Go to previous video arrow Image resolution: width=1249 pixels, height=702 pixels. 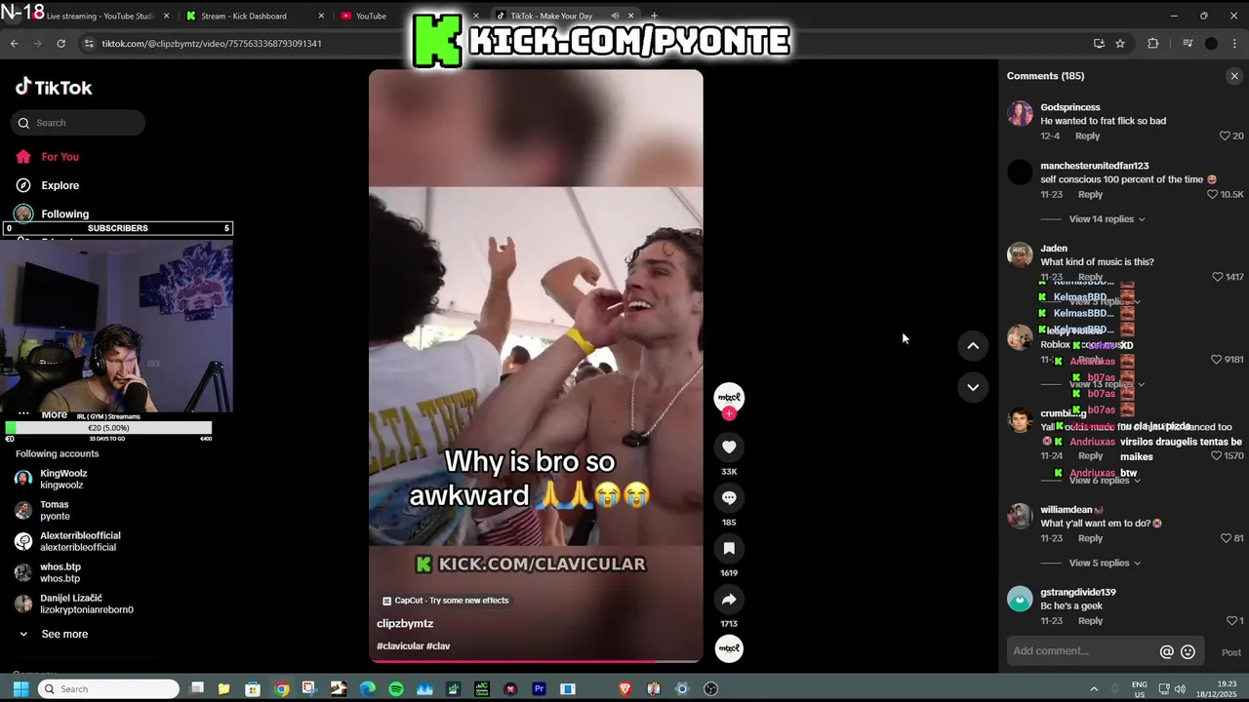coord(973,345)
